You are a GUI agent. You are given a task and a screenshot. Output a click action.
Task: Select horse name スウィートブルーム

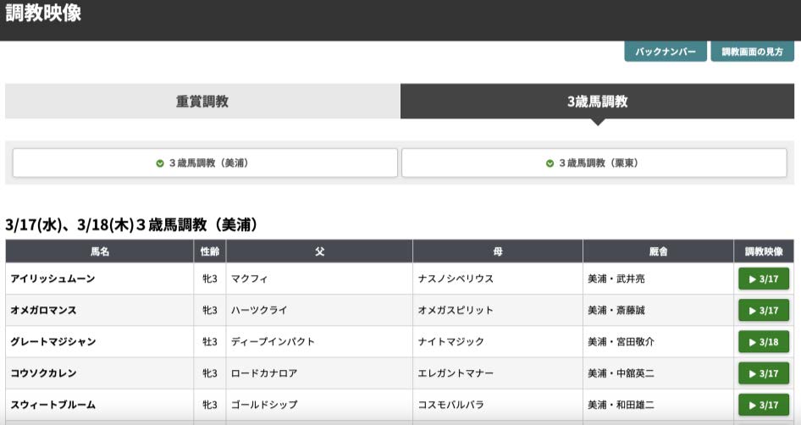53,405
